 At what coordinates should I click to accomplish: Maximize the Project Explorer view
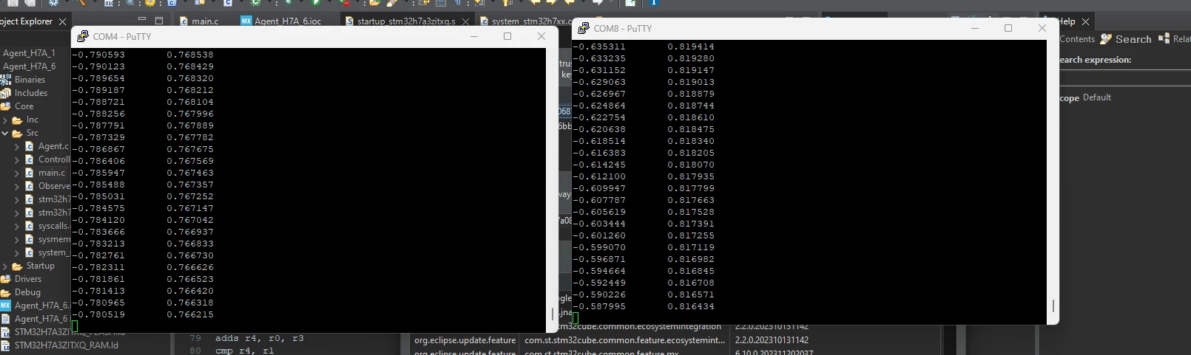pyautogui.click(x=159, y=21)
